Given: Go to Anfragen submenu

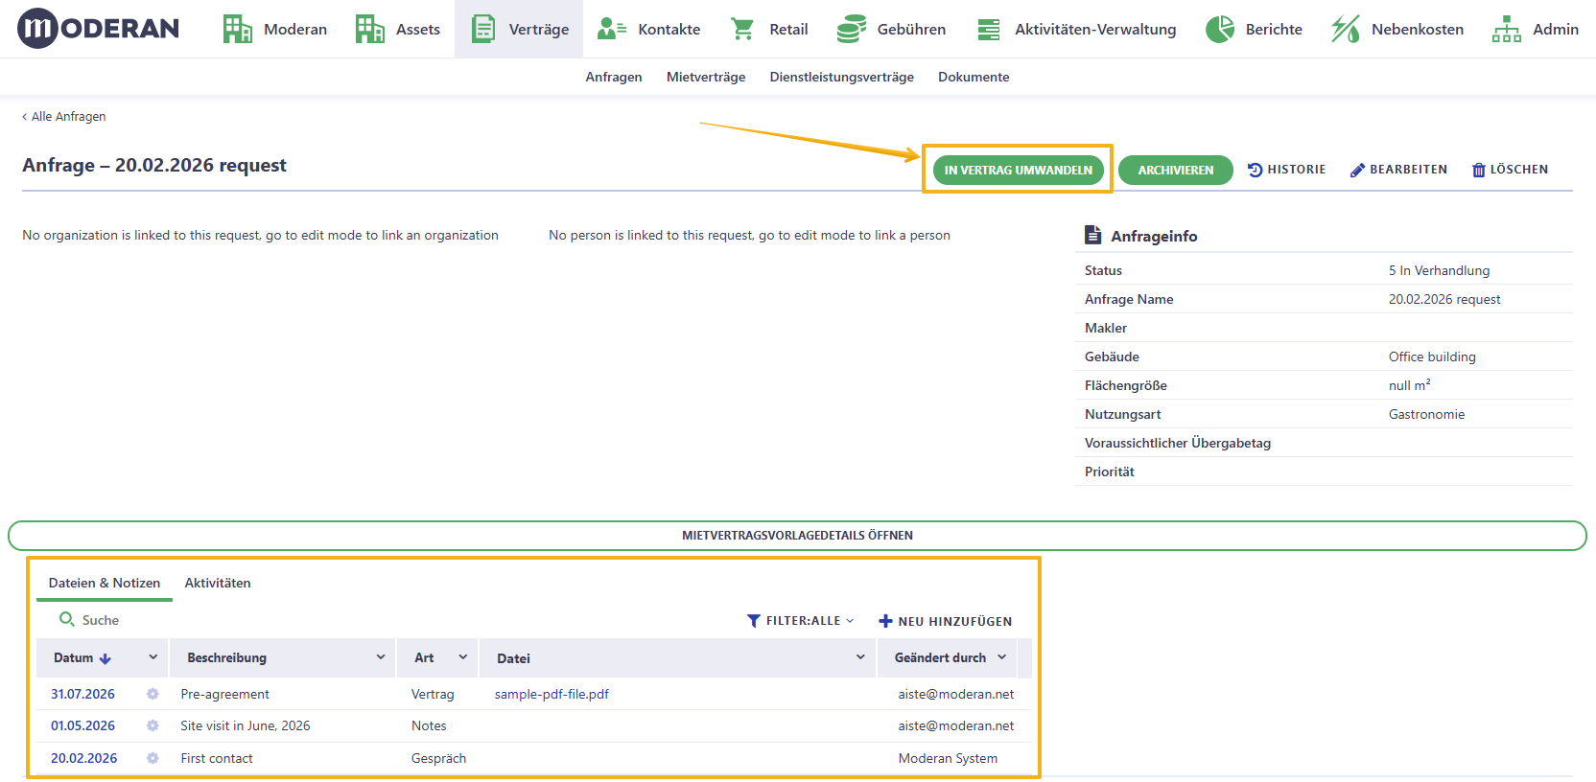Looking at the screenshot, I should [614, 77].
